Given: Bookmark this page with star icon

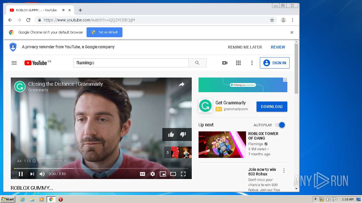Looking at the screenshot, I should click(x=272, y=20).
